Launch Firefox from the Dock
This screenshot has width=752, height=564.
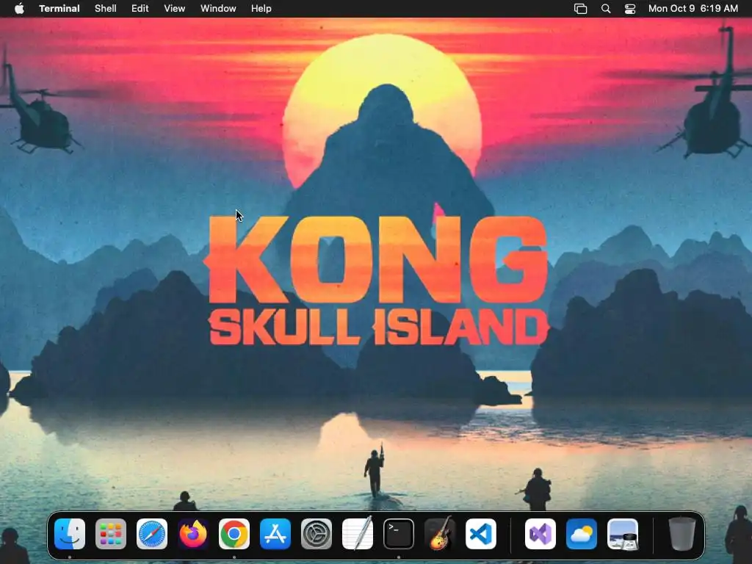coord(193,534)
